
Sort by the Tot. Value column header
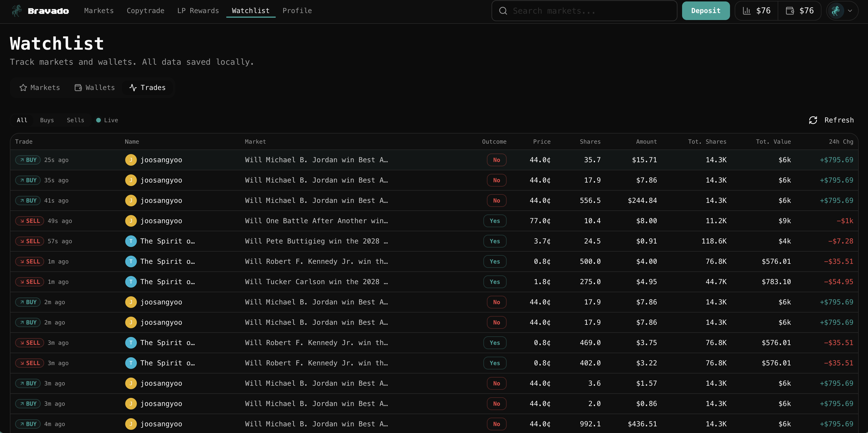tap(773, 142)
